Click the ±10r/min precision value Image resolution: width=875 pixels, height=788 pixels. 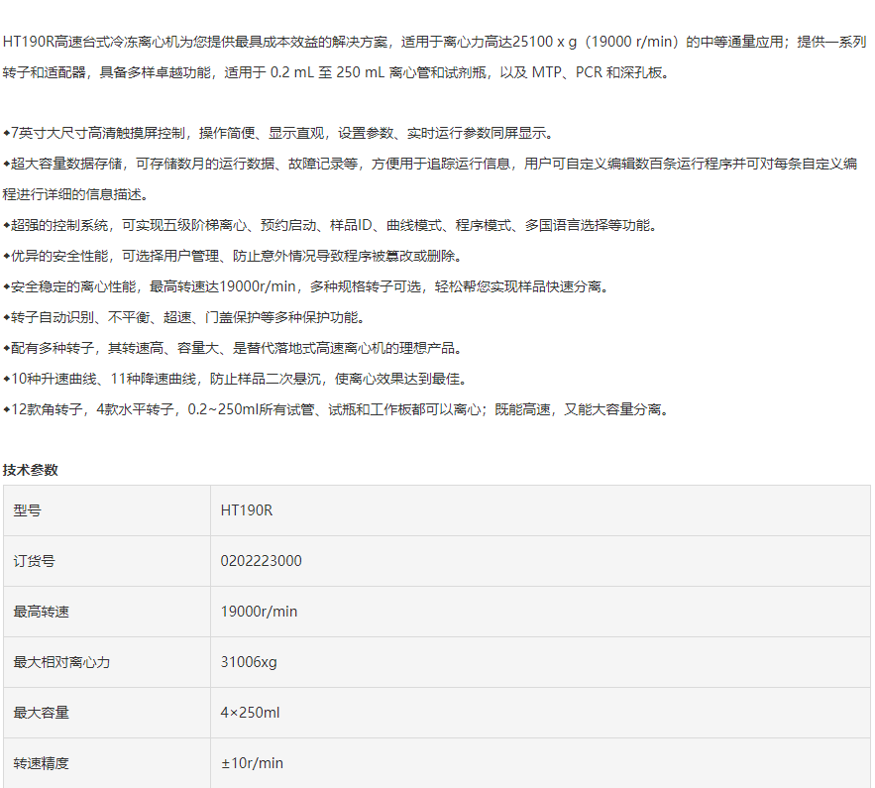click(x=252, y=763)
